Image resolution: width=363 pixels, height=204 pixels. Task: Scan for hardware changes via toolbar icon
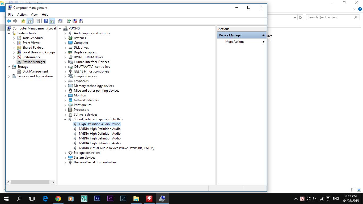tap(60, 21)
